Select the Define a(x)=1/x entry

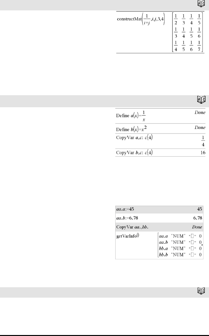tap(131, 116)
